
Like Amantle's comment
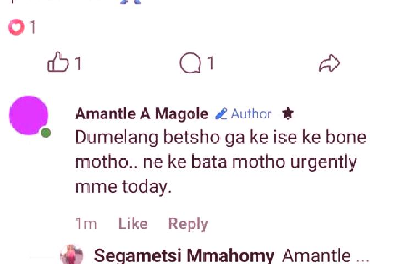[x=133, y=224]
